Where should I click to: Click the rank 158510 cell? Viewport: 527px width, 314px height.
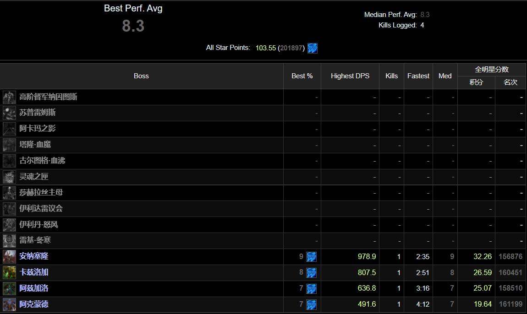(511, 288)
